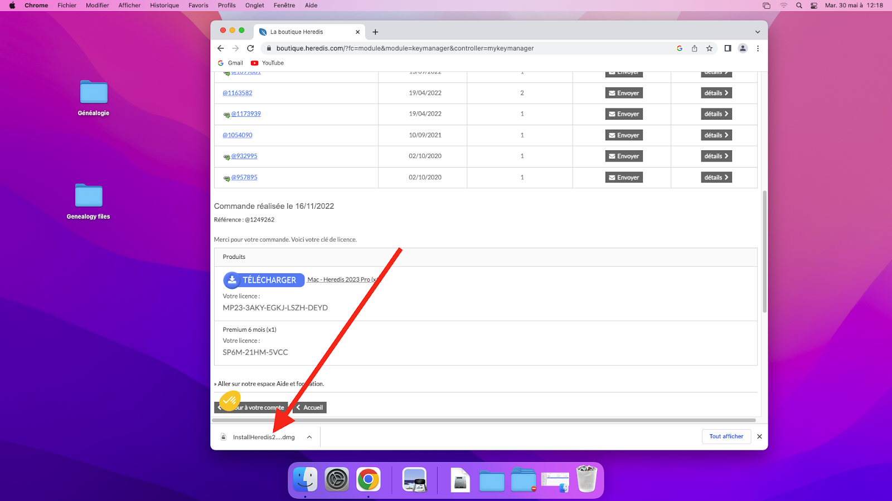Image resolution: width=892 pixels, height=501 pixels.
Task: Open the tab search chevron
Action: [757, 32]
